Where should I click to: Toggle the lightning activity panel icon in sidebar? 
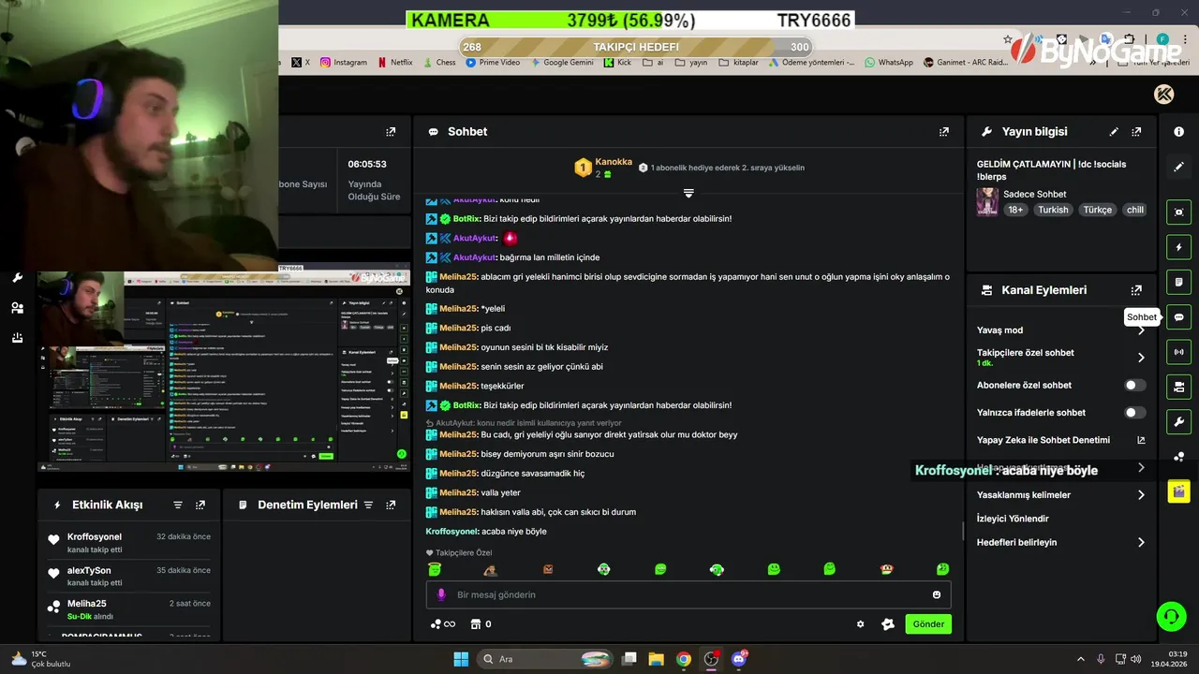pyautogui.click(x=1178, y=247)
